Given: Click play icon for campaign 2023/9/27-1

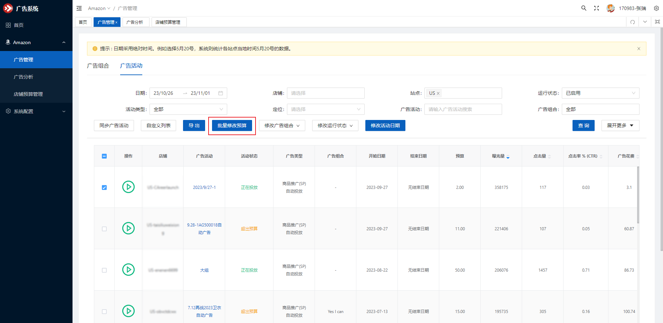Looking at the screenshot, I should click(x=128, y=187).
